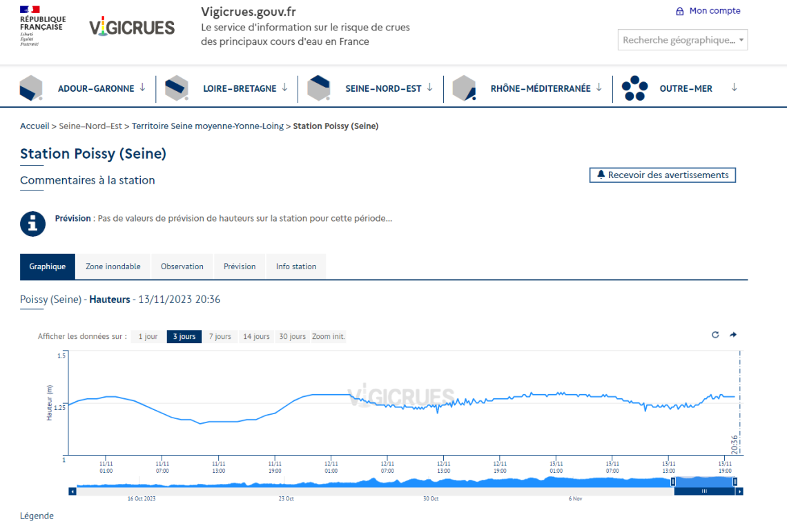The image size is (787, 526).
Task: Click the 30 Oct navigator date label
Action: point(431,499)
